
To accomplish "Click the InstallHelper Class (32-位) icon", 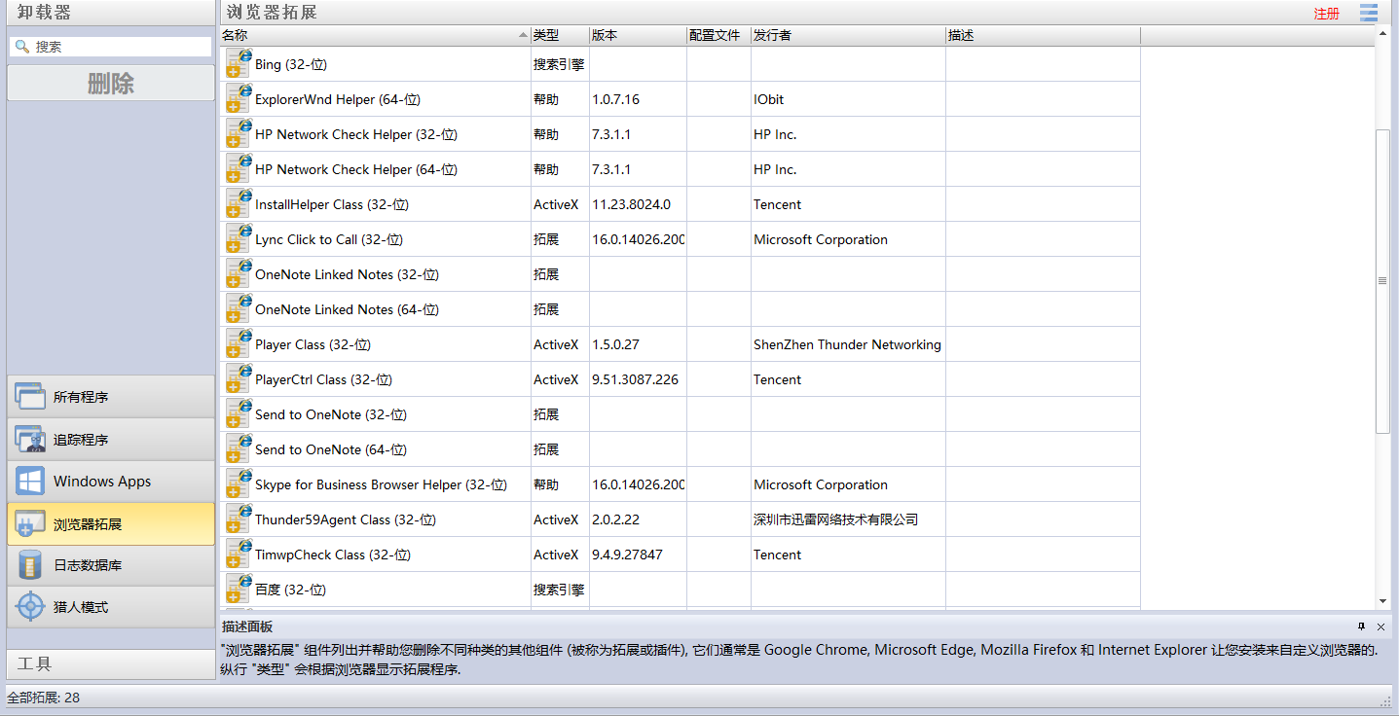I will click(x=239, y=204).
